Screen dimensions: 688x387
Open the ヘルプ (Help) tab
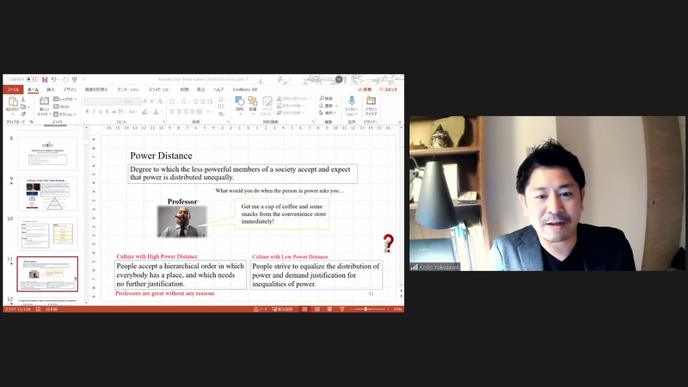pos(218,89)
